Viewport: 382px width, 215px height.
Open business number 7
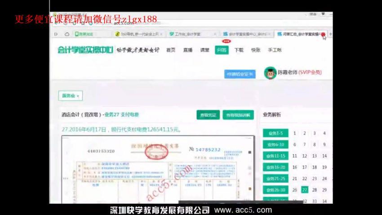(305, 144)
